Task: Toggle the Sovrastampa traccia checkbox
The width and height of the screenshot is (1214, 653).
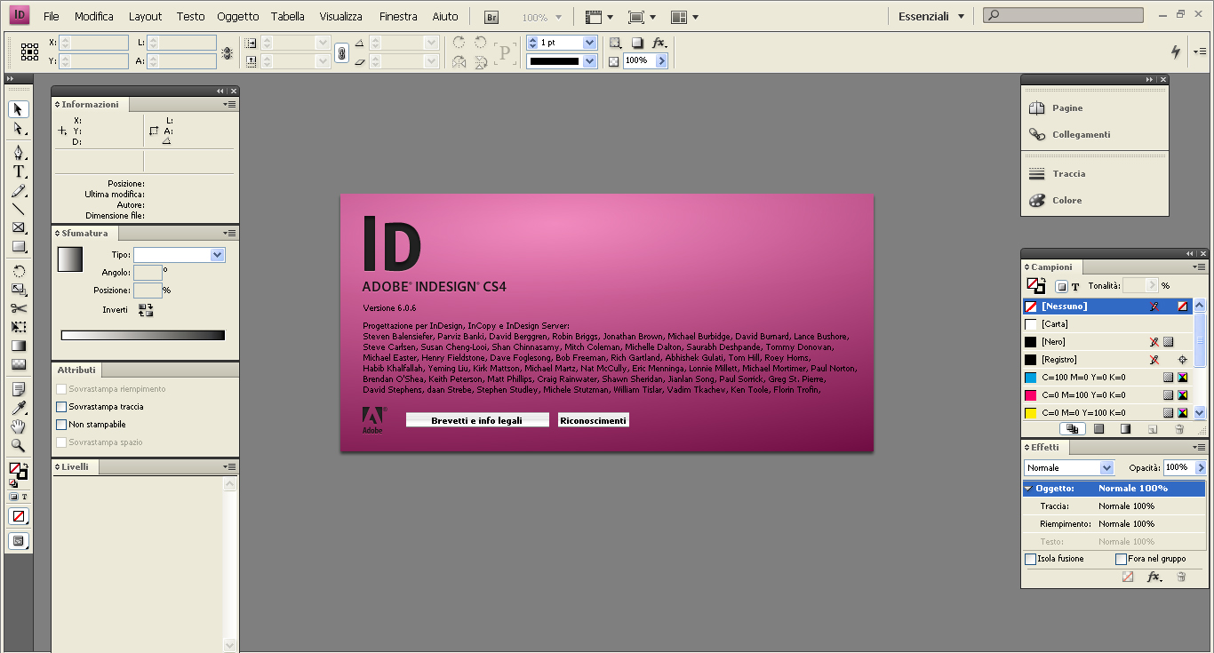Action: pyautogui.click(x=61, y=407)
